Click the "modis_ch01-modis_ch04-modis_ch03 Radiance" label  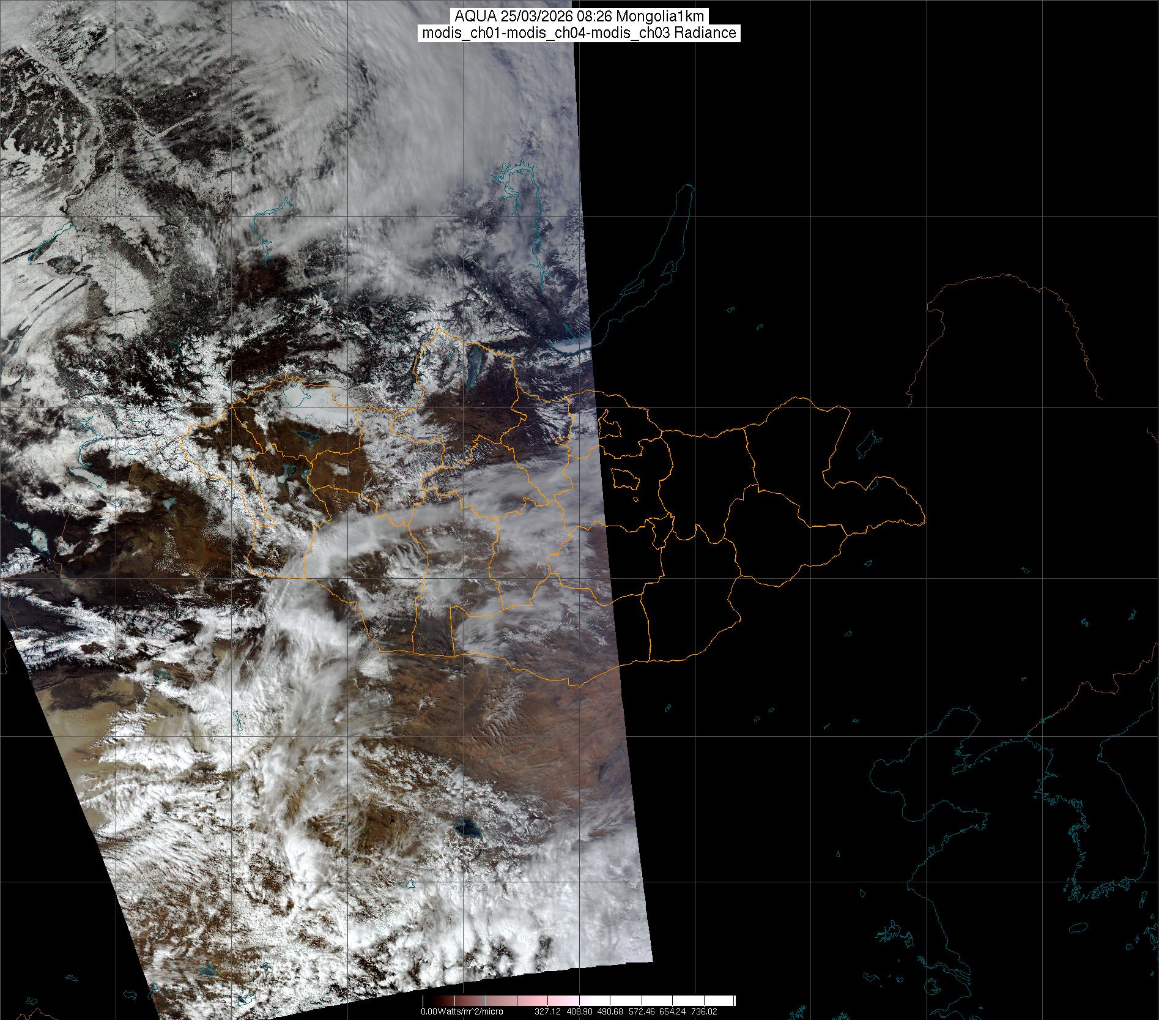coord(579,33)
